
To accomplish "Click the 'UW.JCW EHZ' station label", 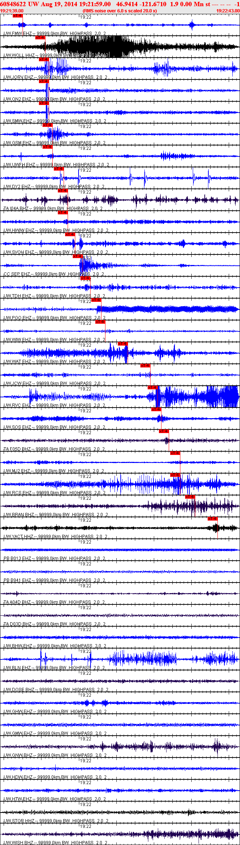I will (18, 383).
